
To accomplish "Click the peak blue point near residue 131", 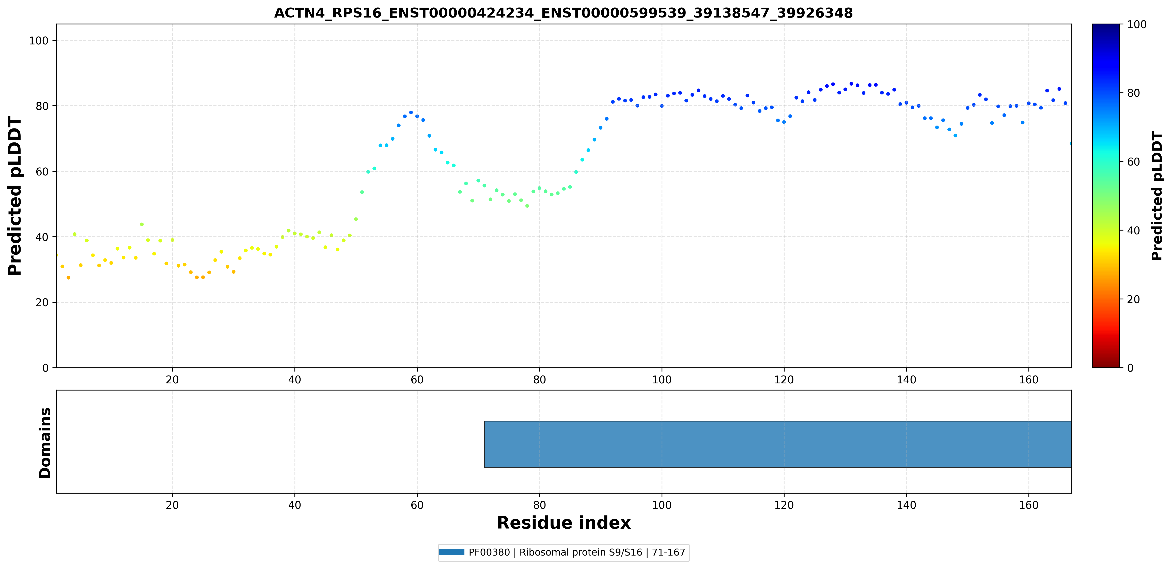I will point(851,84).
